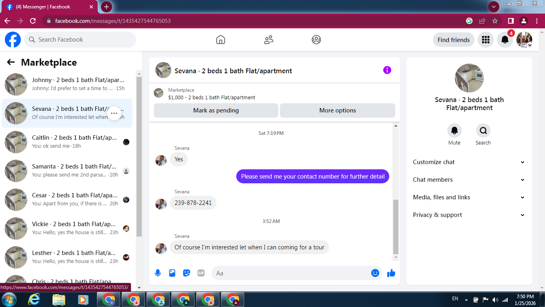Screen dimensions: 545x307
Task: Mute this Sevana conversation
Action: (x=454, y=130)
